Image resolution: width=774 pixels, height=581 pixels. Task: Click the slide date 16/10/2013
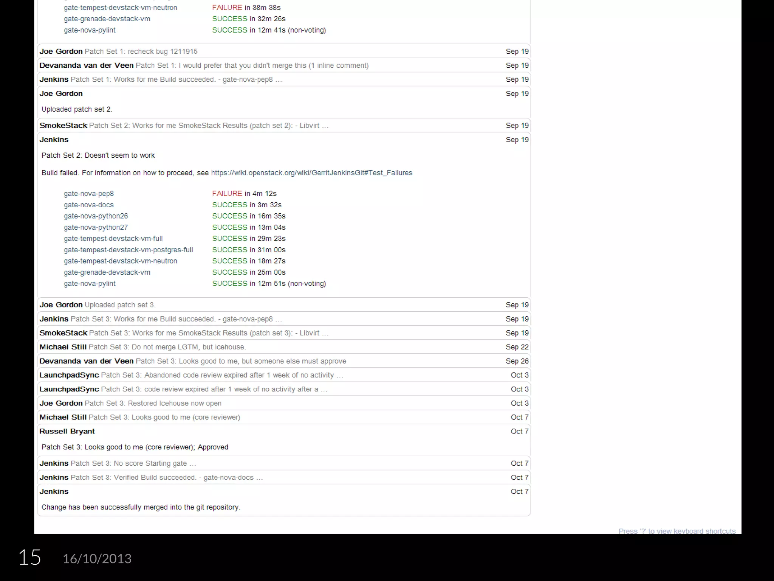point(97,559)
